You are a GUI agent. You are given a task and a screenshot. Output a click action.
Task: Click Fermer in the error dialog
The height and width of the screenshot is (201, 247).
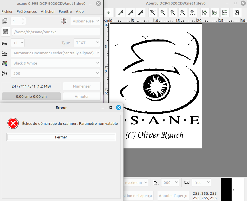click(61, 137)
